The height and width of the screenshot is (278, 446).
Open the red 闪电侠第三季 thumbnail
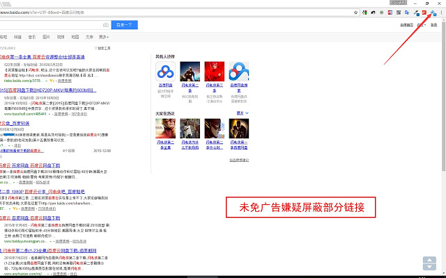click(x=215, y=72)
